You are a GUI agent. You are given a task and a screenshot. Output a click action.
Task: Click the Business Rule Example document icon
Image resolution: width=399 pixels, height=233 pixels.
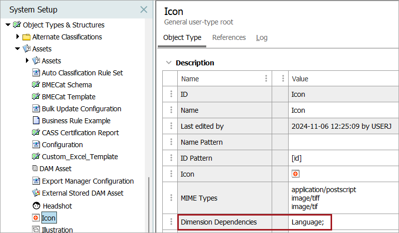(x=36, y=121)
